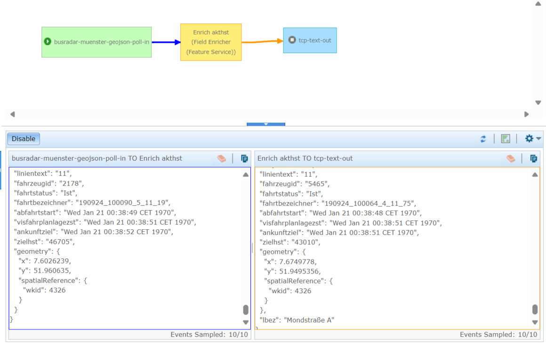Select the Enrich akthst Field Enricher node
Screen dimensions: 546x344
coord(211,42)
